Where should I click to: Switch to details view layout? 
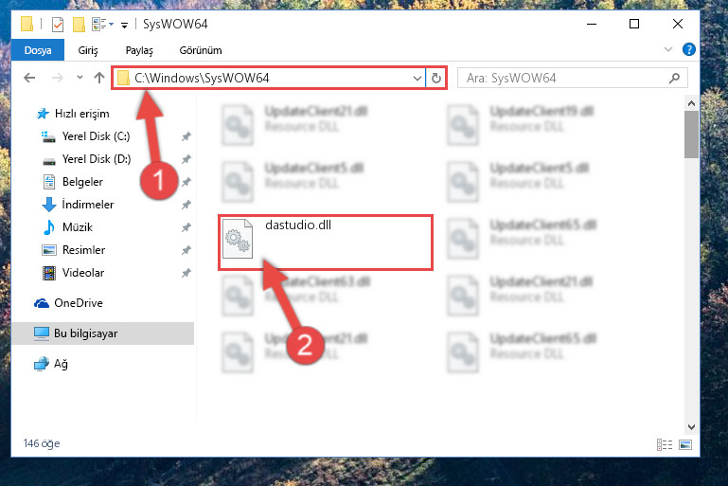[x=665, y=444]
